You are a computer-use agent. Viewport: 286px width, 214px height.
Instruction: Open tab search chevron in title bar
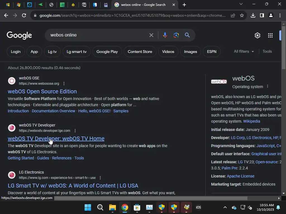coord(241,4)
